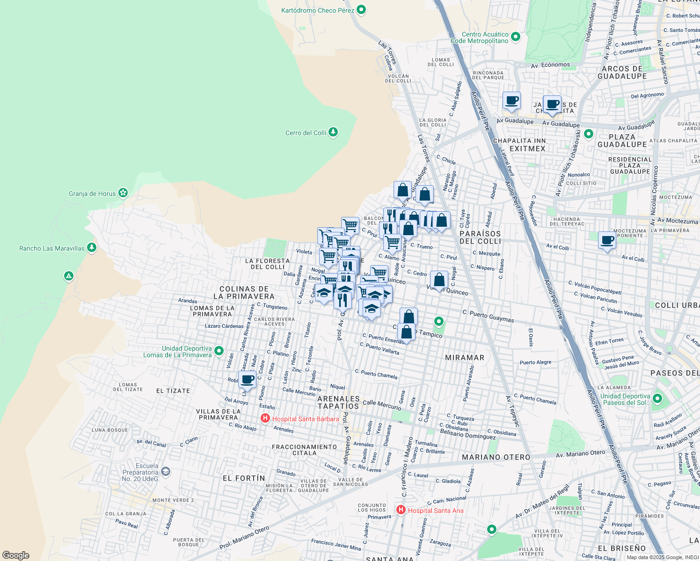Click the 'Hospital Santa Ana' label text
This screenshot has height=561, width=700.
[x=436, y=511]
